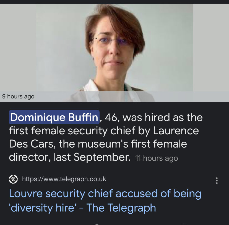Click the '11 hours ago' snippet timestamp
This screenshot has height=225, width=229.
point(157,158)
